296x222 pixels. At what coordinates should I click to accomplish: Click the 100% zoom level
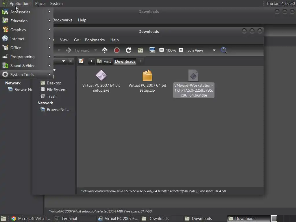(x=171, y=50)
